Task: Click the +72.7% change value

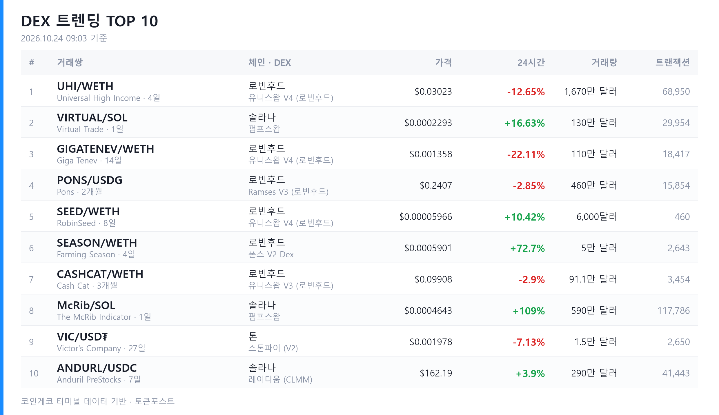Action: click(x=528, y=248)
